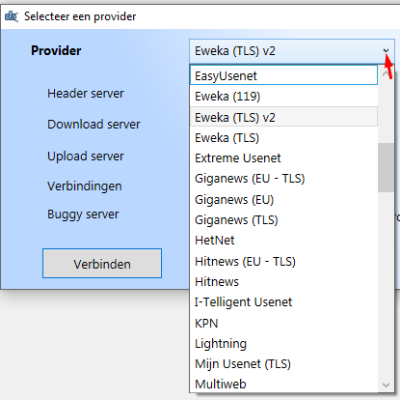Click the Provider combo box field

click(292, 51)
